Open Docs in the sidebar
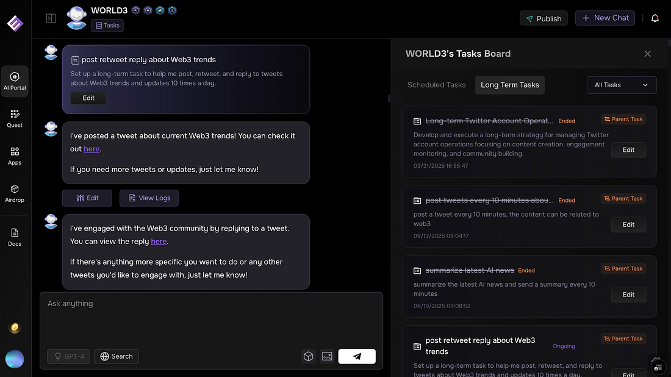671x377 pixels. click(15, 237)
